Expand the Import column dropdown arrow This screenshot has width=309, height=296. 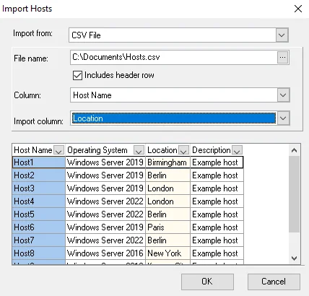click(283, 118)
